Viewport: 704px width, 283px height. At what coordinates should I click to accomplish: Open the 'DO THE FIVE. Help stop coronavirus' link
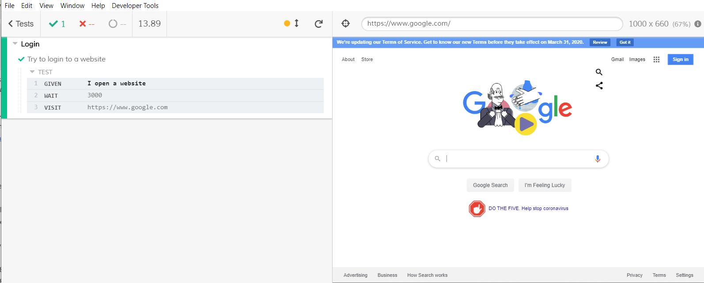[528, 209]
